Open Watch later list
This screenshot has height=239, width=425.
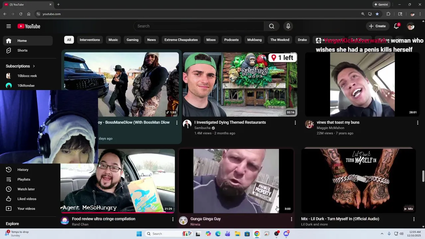pos(28,189)
